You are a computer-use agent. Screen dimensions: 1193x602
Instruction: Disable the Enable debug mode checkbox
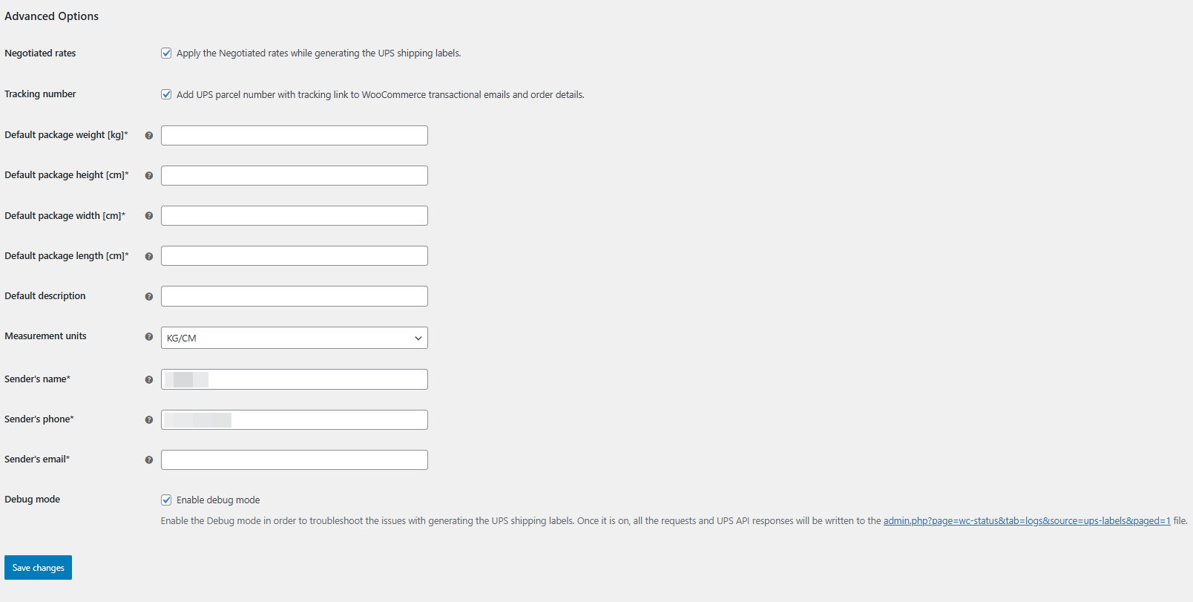[166, 500]
